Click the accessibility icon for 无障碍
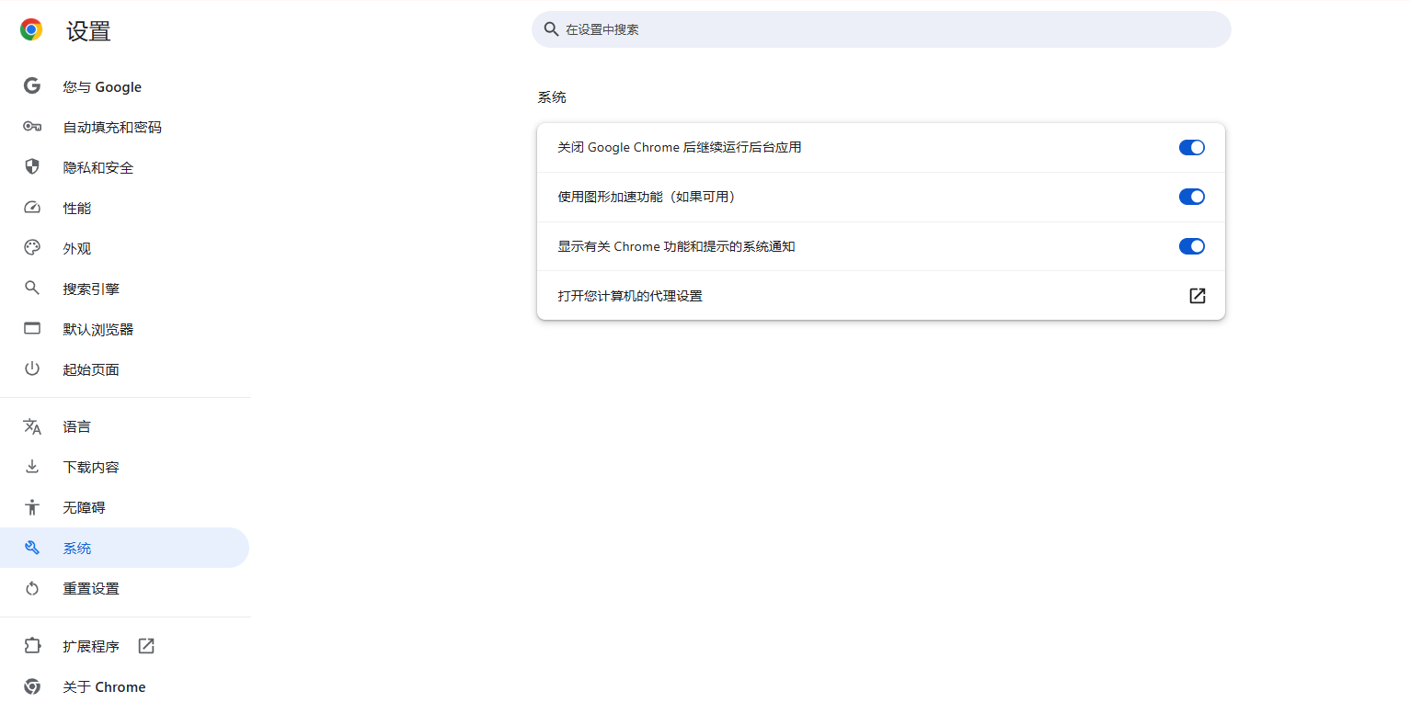1410x725 pixels. pyautogui.click(x=32, y=507)
